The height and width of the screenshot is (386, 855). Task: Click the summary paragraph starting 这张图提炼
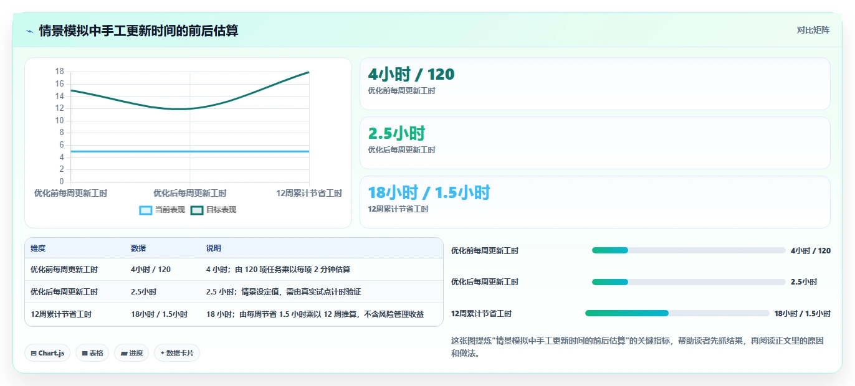point(638,347)
